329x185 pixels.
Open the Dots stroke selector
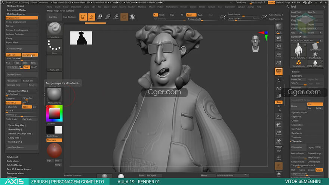[54, 47]
